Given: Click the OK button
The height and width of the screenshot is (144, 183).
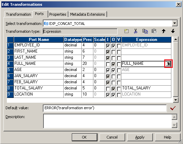Looking at the screenshot, I should [84, 137].
